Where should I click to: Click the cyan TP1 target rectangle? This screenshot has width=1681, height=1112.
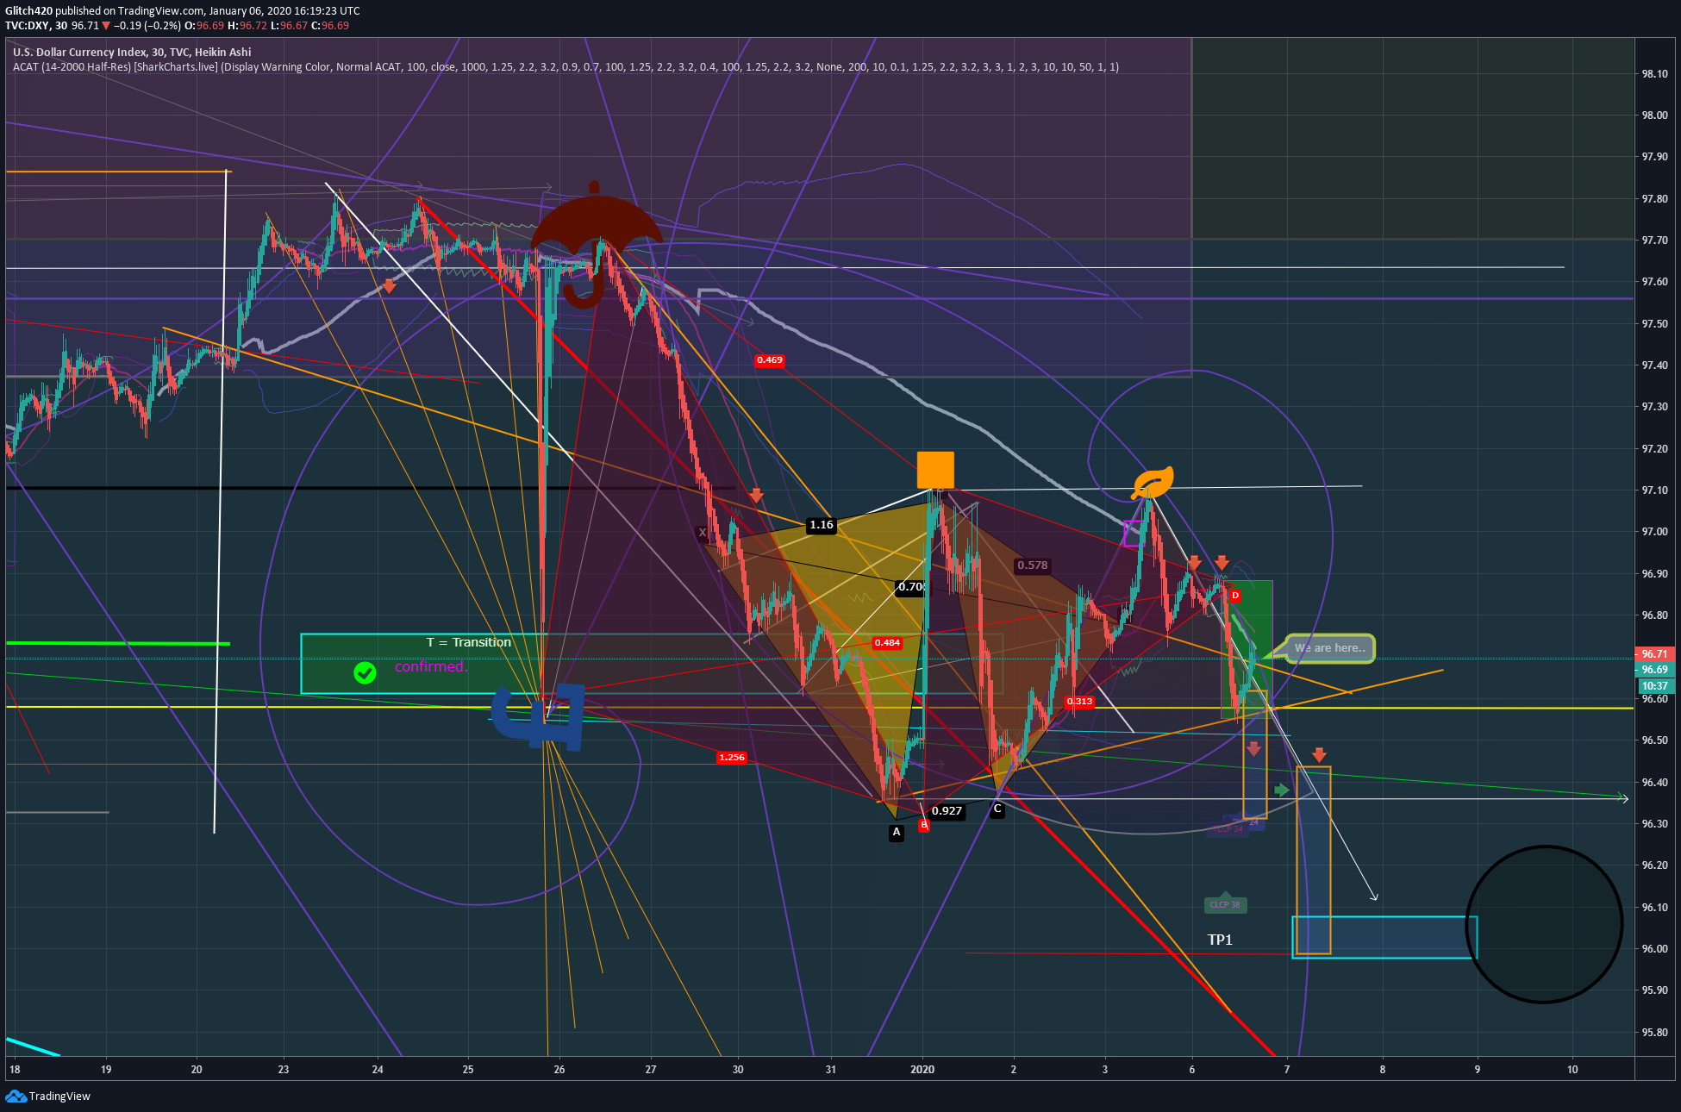tap(1384, 937)
